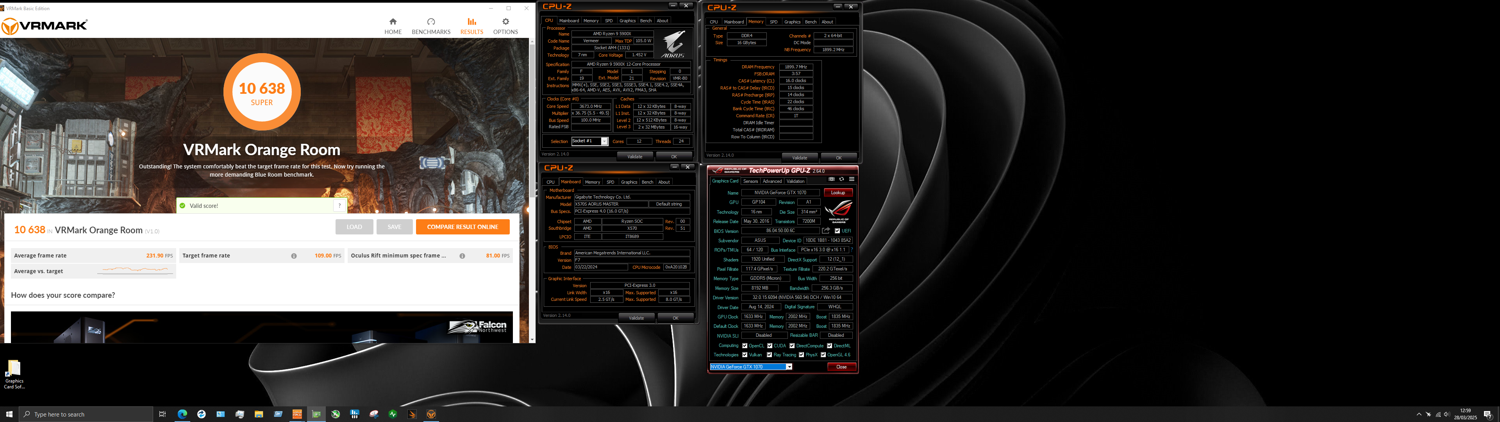Click the BIOS Version field 86.04.50.00.6C
Image resolution: width=1500 pixels, height=422 pixels.
pos(780,231)
